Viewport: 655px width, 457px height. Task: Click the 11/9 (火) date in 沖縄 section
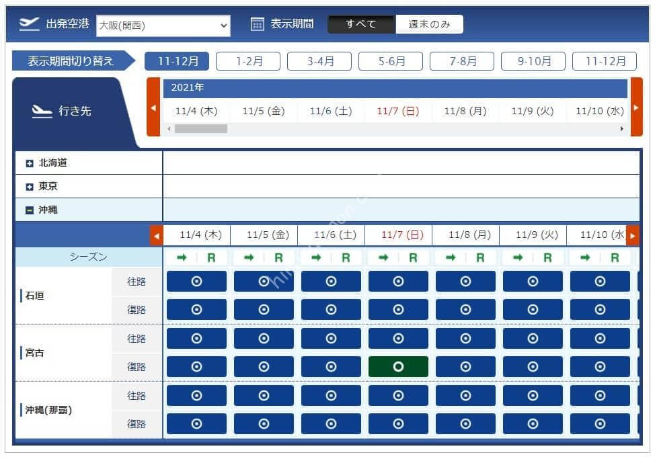click(x=537, y=235)
